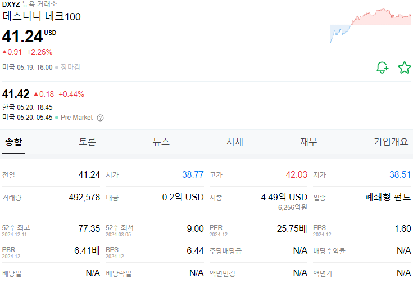The image size is (413, 287).
Task: Click the 52주 최고 value 77.35
Action: (89, 228)
